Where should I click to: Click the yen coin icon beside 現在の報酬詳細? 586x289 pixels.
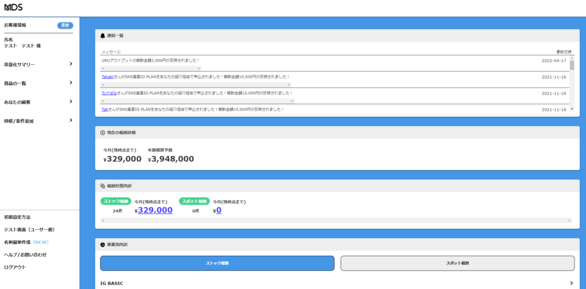pyautogui.click(x=102, y=132)
